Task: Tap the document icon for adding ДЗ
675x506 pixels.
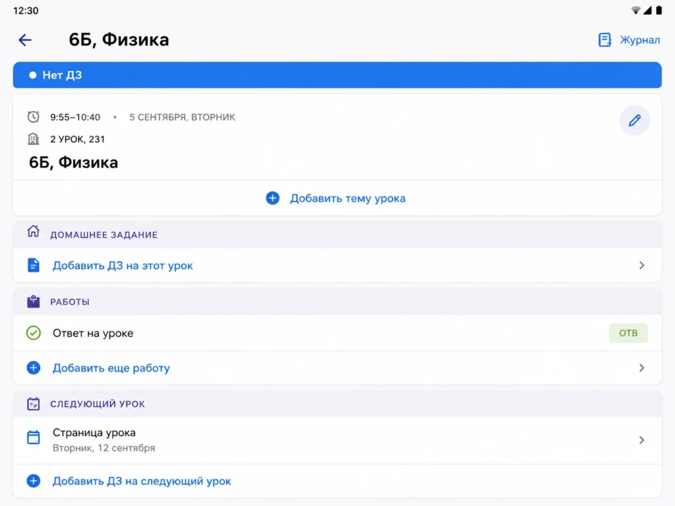Action: click(x=33, y=265)
